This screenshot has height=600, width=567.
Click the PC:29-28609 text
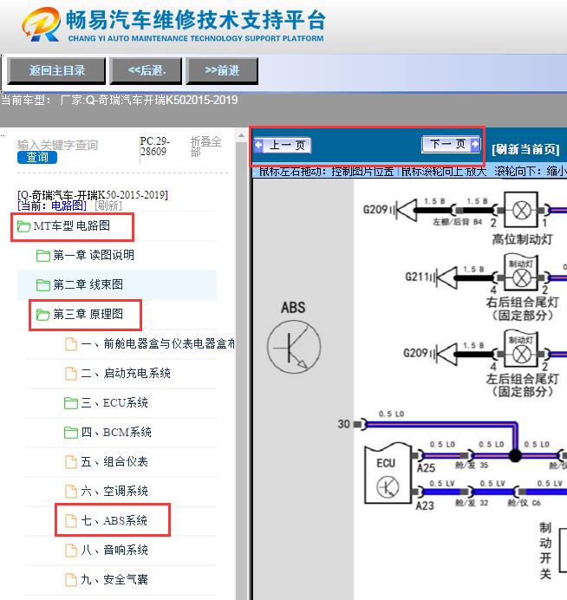coord(154,147)
